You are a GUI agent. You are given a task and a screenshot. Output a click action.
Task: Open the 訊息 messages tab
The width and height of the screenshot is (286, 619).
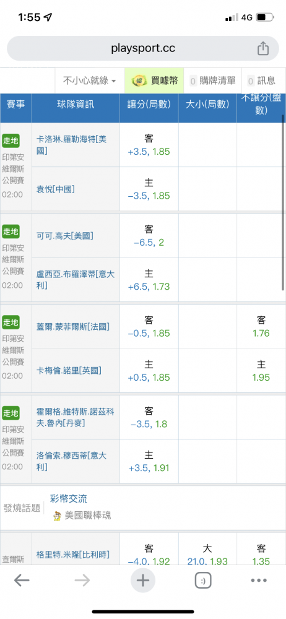pyautogui.click(x=261, y=81)
